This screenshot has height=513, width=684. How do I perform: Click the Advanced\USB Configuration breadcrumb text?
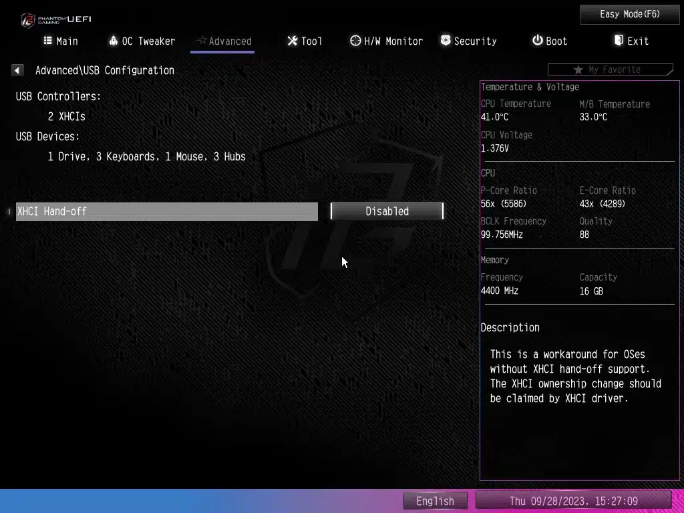(105, 70)
